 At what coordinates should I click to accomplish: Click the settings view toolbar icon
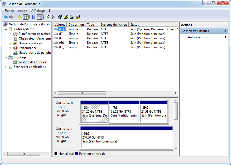click(78, 17)
